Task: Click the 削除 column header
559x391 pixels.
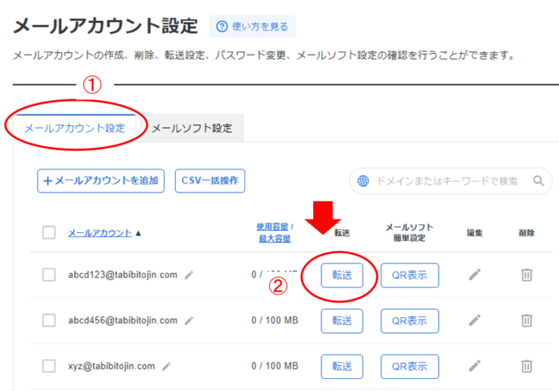Action: [x=526, y=233]
